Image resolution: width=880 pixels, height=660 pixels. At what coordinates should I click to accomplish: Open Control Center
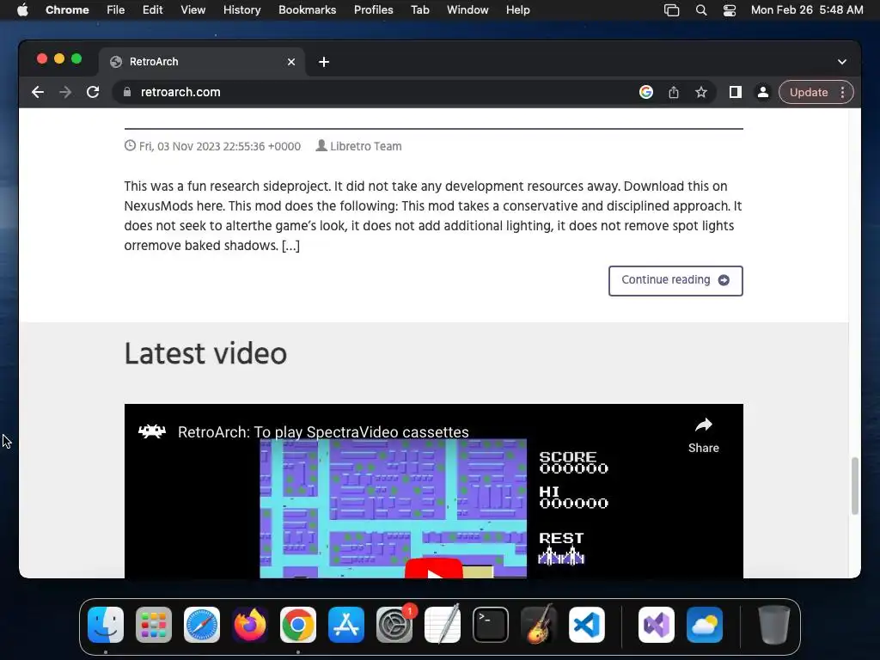[x=729, y=10]
